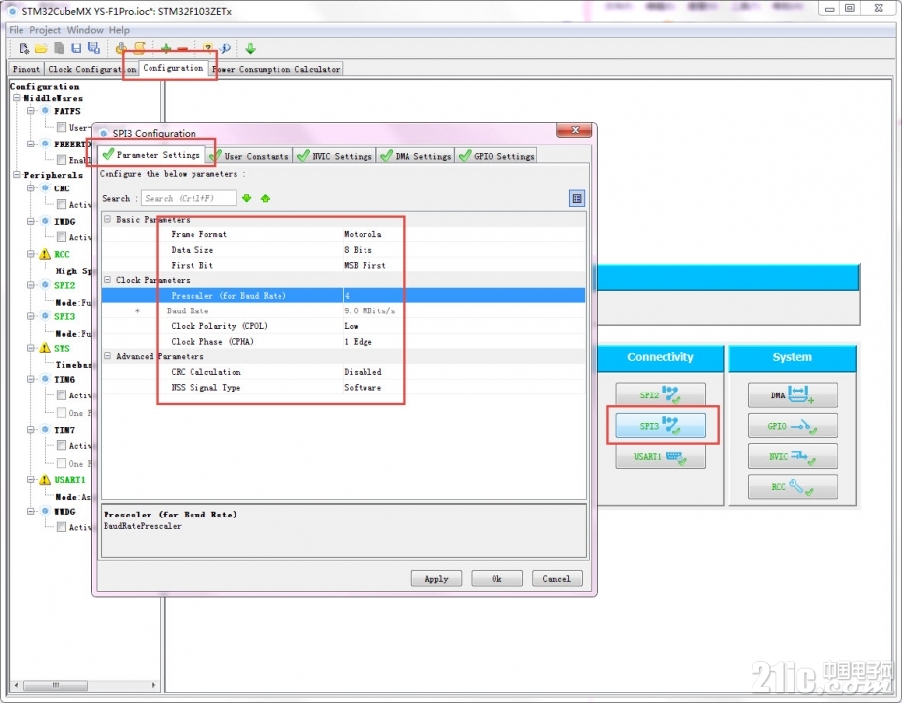Find next match with green down arrow
The width and height of the screenshot is (902, 703).
pos(247,198)
